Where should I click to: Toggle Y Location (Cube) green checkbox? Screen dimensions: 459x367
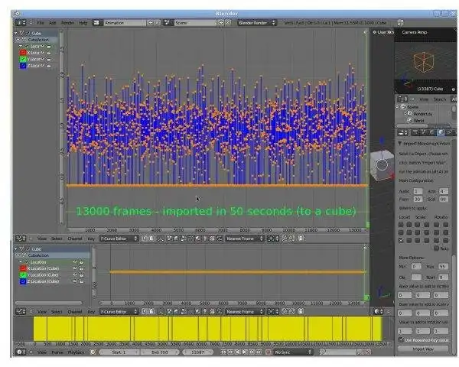pyautogui.click(x=22, y=275)
